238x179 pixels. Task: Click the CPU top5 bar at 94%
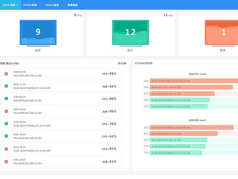pos(191,87)
